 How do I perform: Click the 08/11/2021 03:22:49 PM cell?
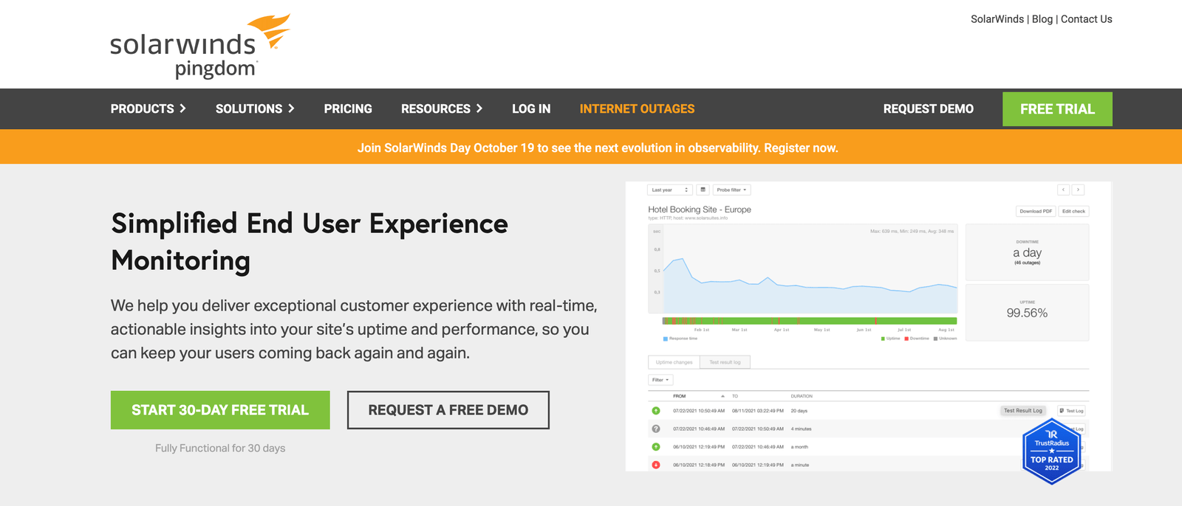tap(758, 411)
